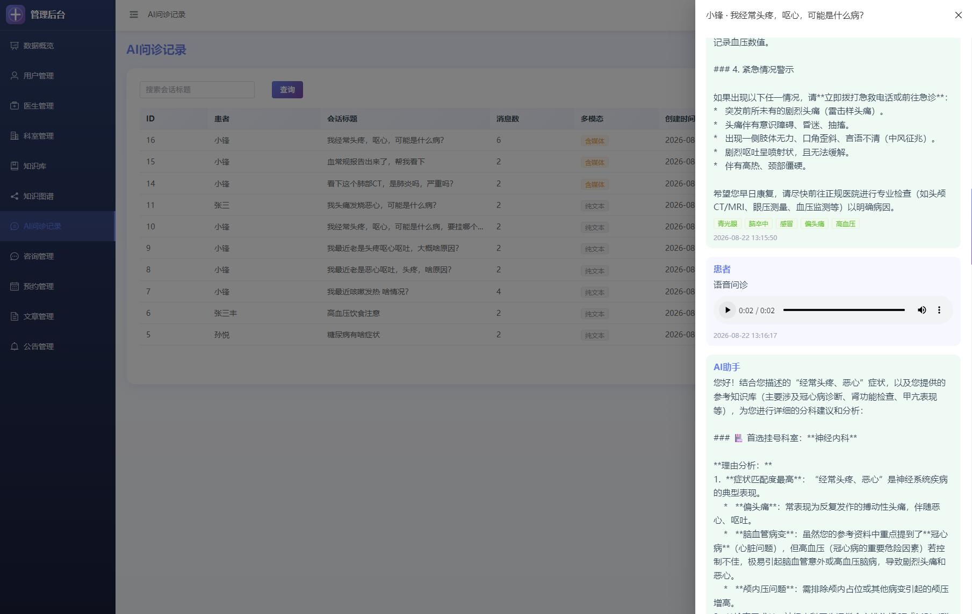
Task: Click the 青光眼 tag
Action: (x=727, y=224)
